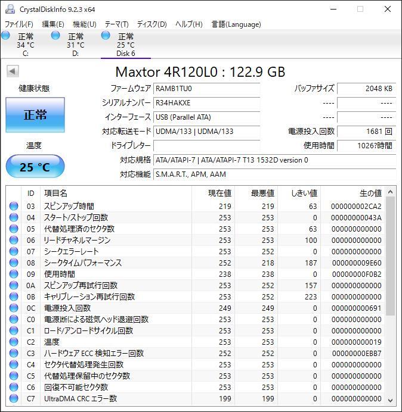Click the Maxtor 4R120L0 model title

[200, 71]
